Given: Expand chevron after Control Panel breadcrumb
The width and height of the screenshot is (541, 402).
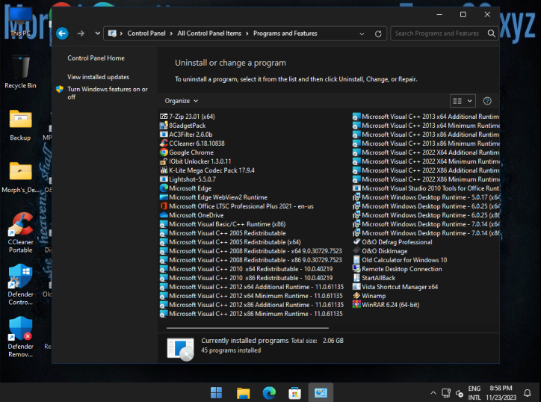Looking at the screenshot, I should coord(171,34).
